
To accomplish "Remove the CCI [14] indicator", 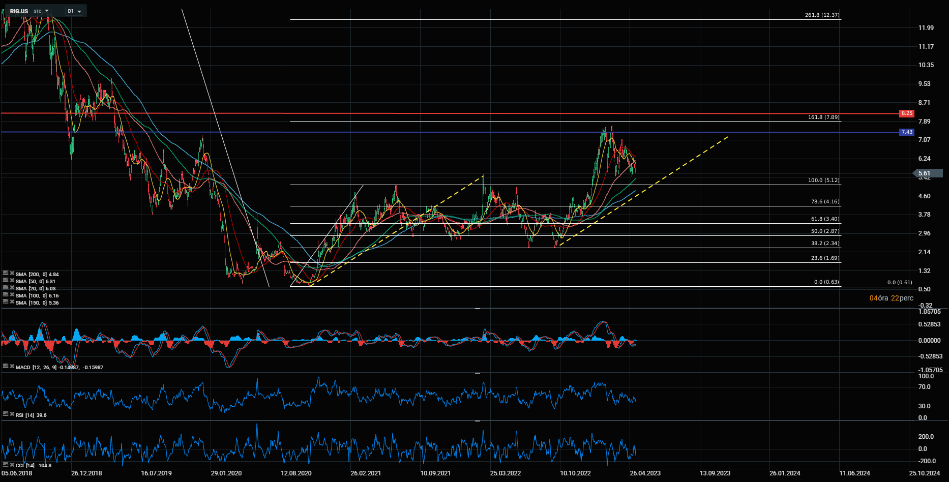I will click(x=12, y=465).
